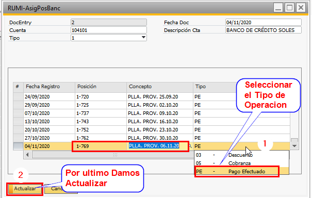
Task: Minimize the RUMI-AsigPosBanc window
Action: [278, 8]
